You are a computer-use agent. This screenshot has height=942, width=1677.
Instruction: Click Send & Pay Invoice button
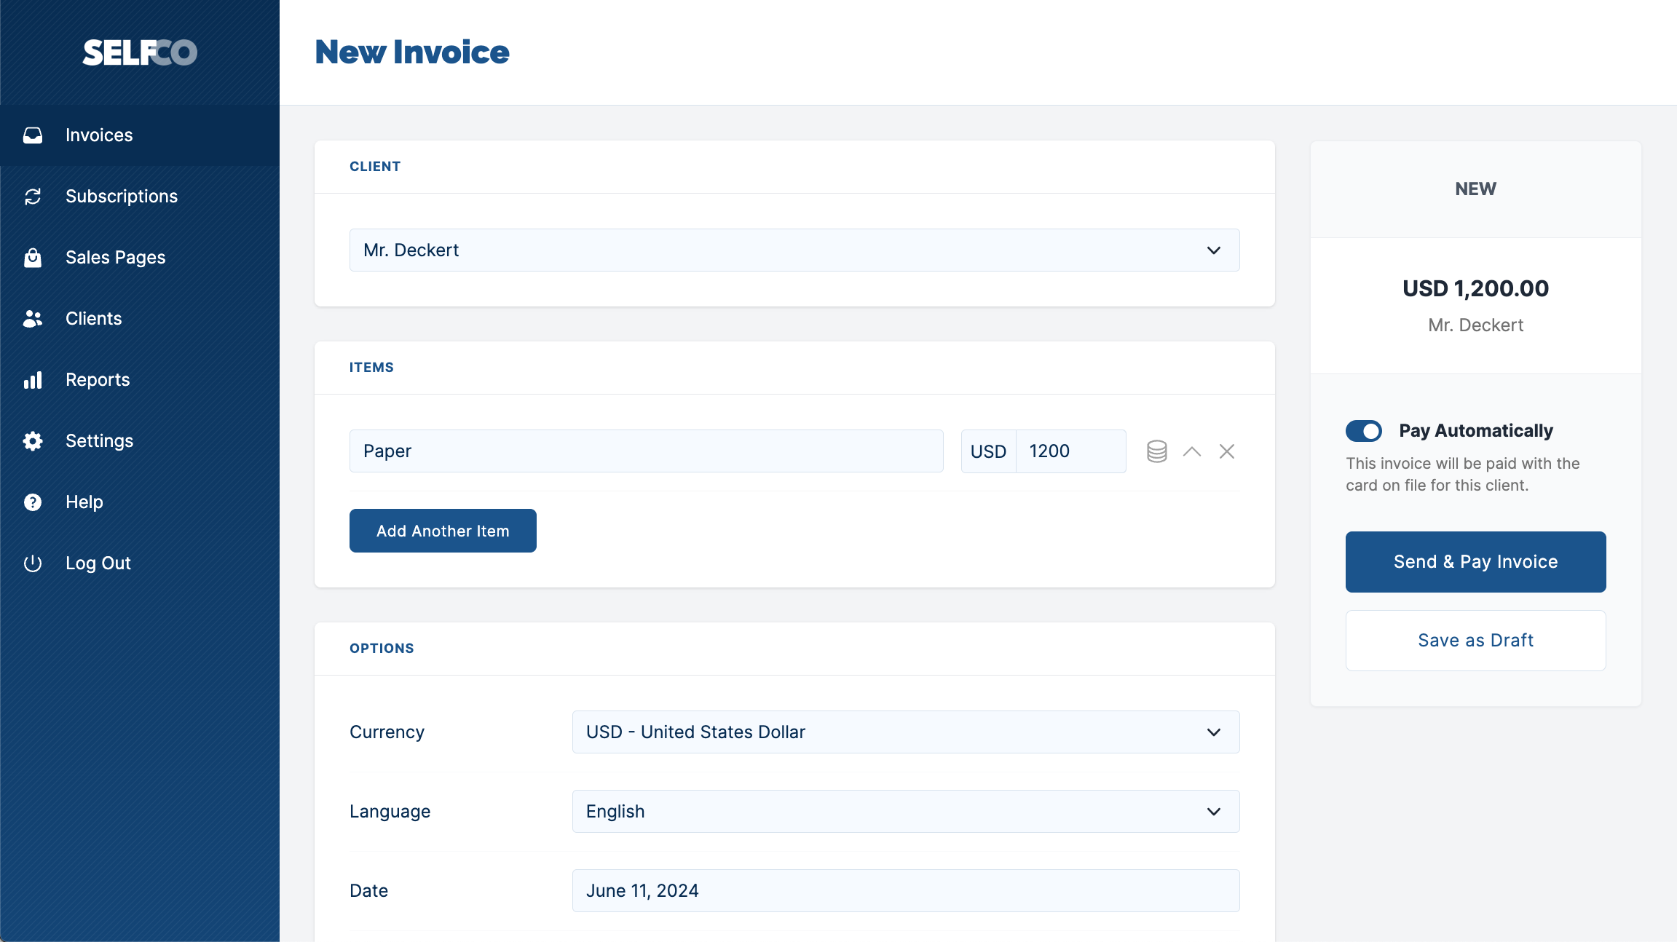point(1475,562)
